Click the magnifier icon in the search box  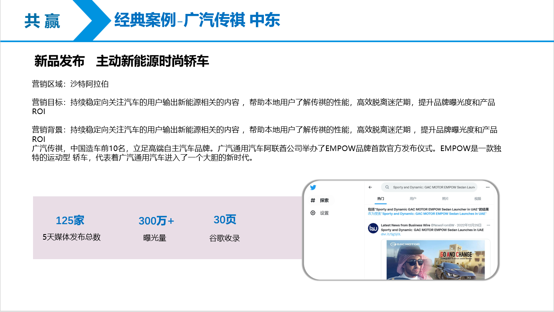pos(387,187)
